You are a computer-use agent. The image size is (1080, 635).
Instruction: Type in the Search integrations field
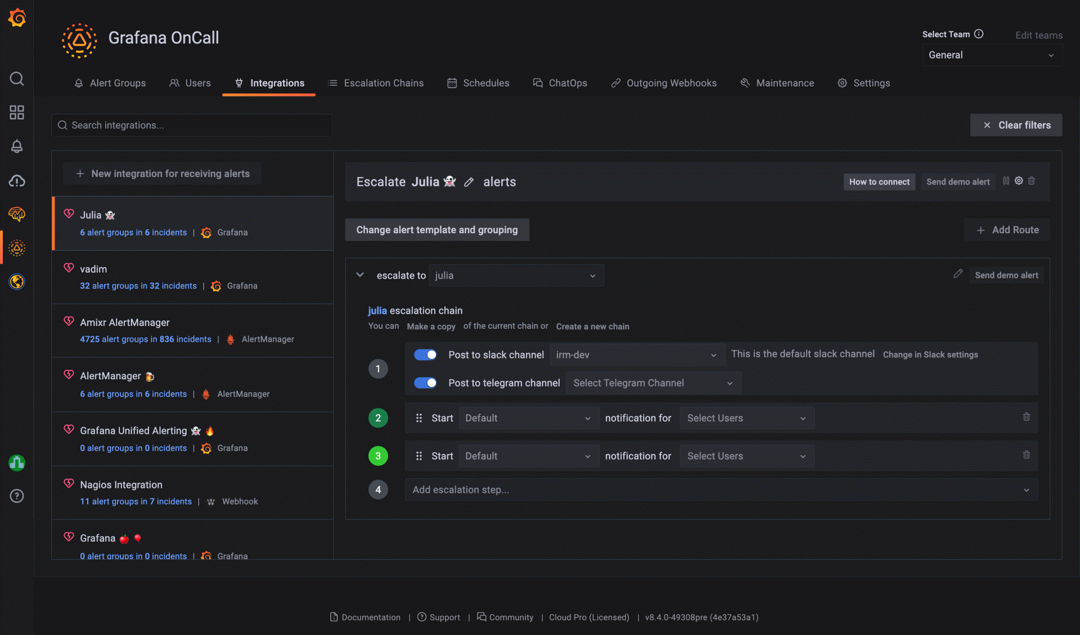point(191,125)
